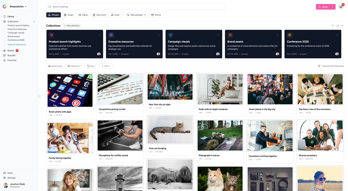Open Brandkit in the sidebar
Screen dimensions: 348x191
(x=11, y=55)
